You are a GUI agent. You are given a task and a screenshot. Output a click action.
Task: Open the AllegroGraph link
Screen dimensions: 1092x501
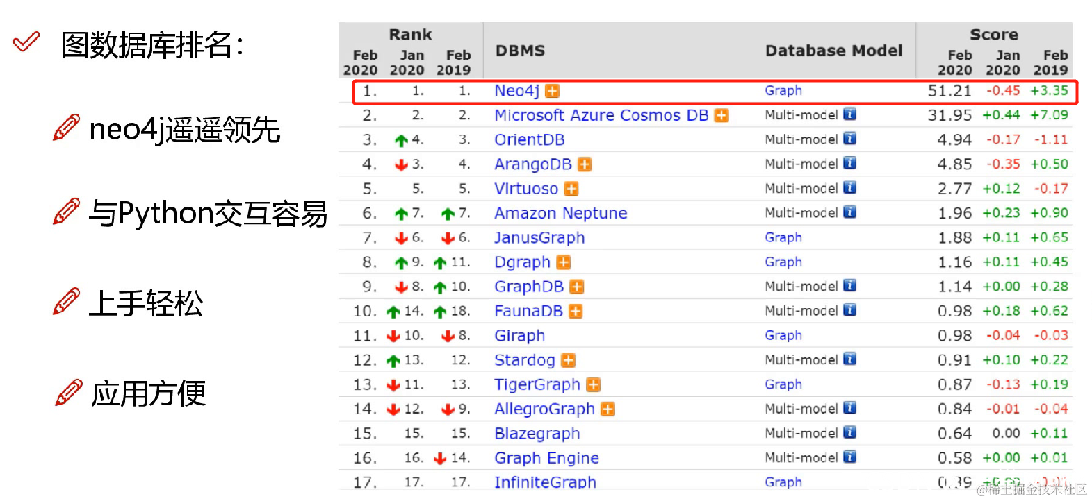click(545, 409)
